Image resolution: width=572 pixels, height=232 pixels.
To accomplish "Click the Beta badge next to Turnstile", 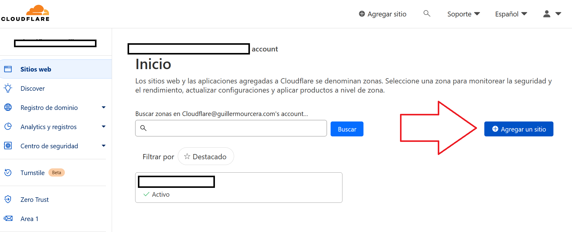I will click(x=57, y=172).
